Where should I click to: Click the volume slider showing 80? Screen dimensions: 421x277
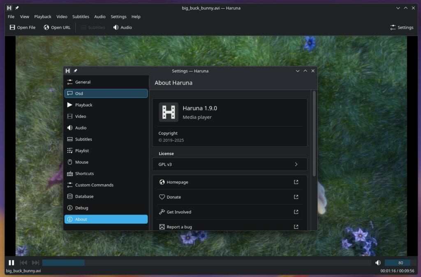[x=400, y=263]
